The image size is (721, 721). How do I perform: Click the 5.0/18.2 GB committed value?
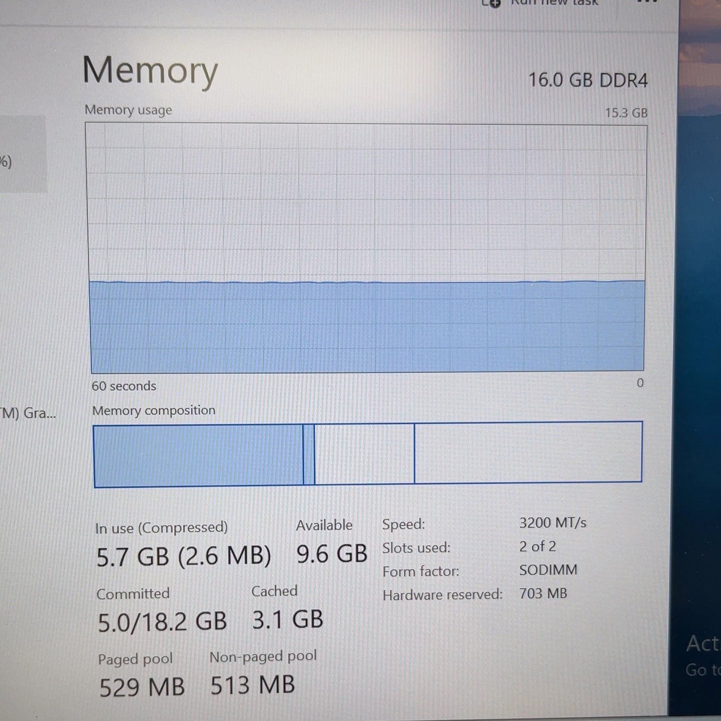point(162,622)
